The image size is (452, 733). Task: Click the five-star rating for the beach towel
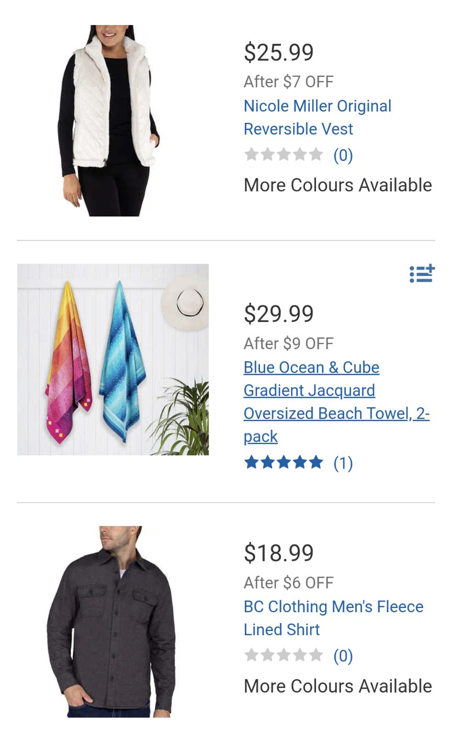coord(284,463)
